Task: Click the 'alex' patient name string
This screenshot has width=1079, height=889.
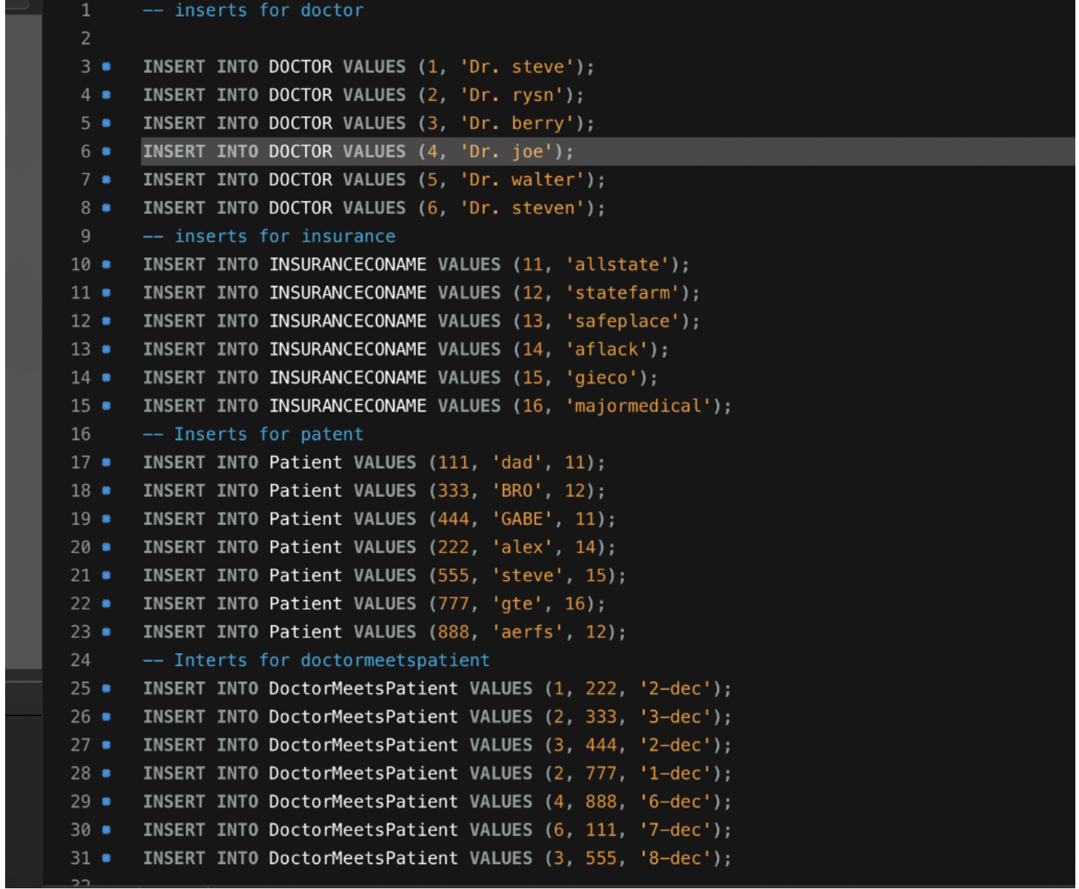Action: click(523, 547)
